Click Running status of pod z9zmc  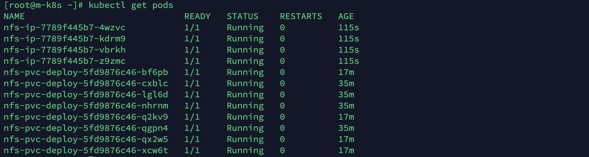point(245,61)
